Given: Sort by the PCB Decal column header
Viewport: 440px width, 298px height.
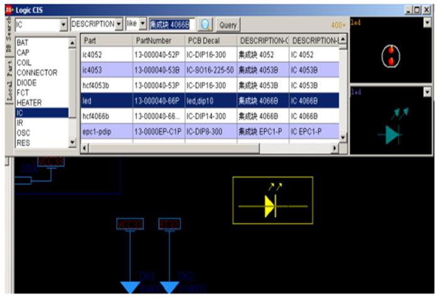Looking at the screenshot, I should tap(211, 41).
